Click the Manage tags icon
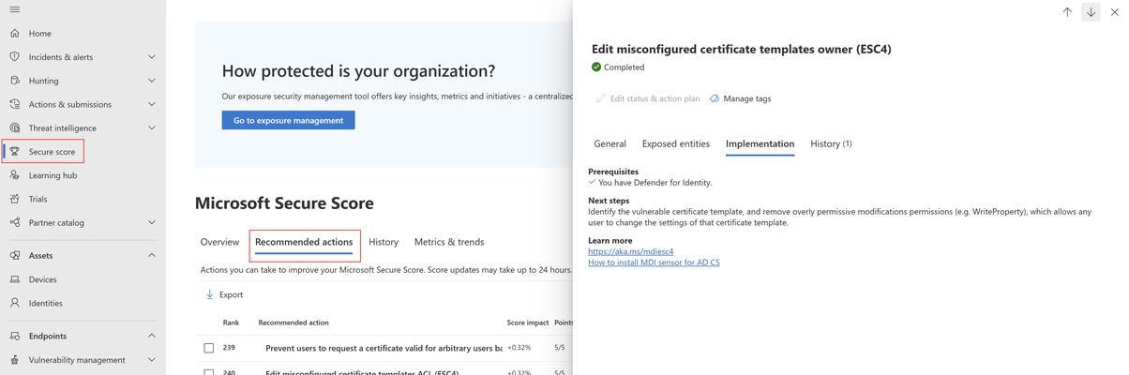Image resolution: width=1129 pixels, height=375 pixels. coord(715,98)
